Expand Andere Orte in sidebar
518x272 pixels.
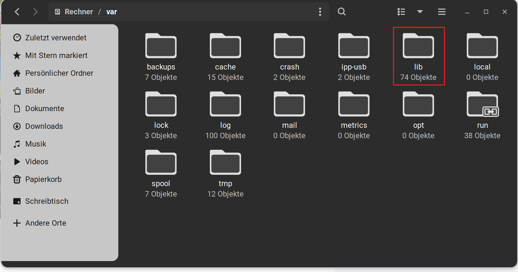tap(46, 223)
